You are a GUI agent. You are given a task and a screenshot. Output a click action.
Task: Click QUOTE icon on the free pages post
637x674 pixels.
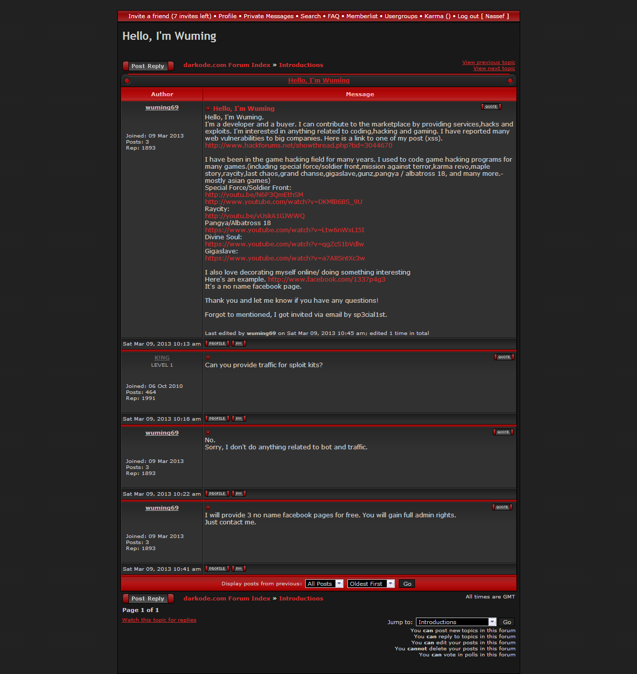(502, 507)
